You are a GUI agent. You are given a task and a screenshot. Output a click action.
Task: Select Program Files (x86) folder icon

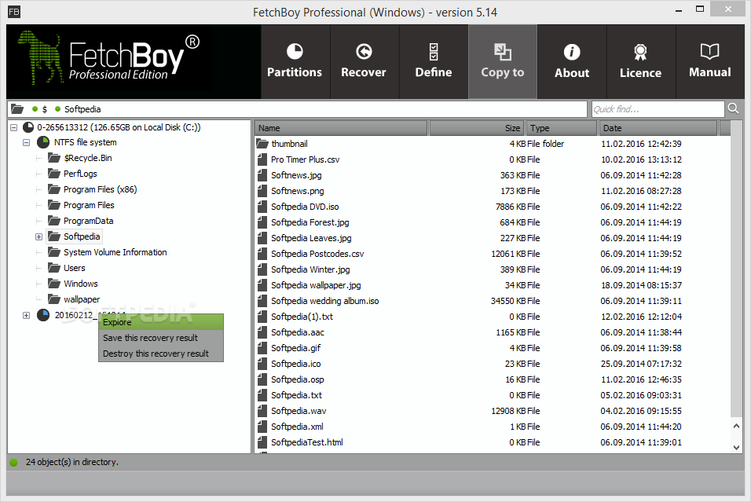[x=54, y=189]
